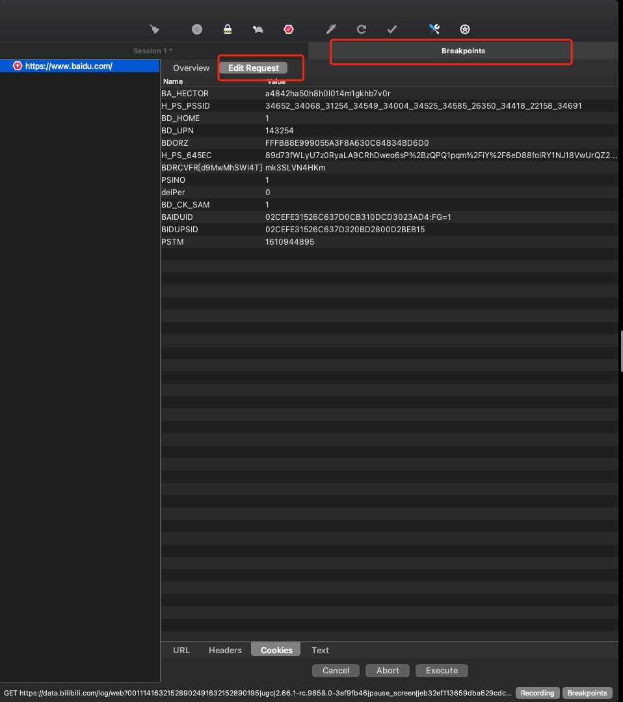This screenshot has height=702, width=623.
Task: Click the Abort button
Action: click(x=388, y=671)
